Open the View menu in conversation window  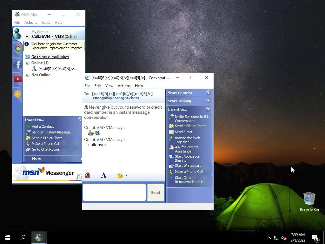(x=109, y=86)
